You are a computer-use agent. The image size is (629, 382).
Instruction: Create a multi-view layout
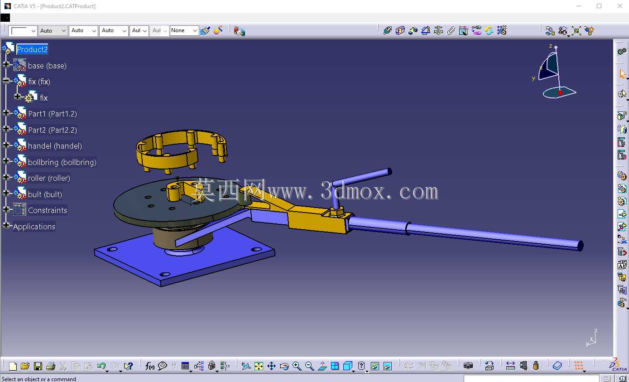click(x=335, y=366)
